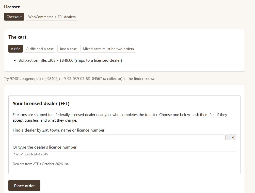Image resolution: width=255 pixels, height=193 pixels.
Task: Click the dealer's licence number input
Action: [x=124, y=154]
